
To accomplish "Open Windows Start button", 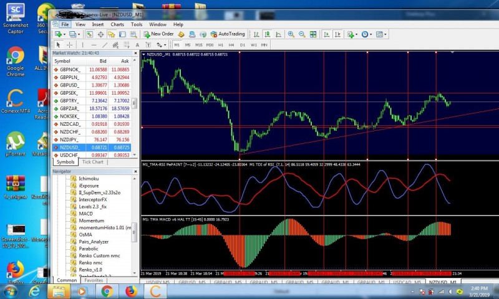I will (x=10, y=291).
